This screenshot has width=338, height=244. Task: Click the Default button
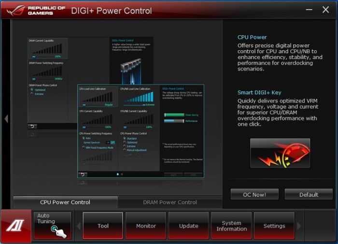point(309,195)
